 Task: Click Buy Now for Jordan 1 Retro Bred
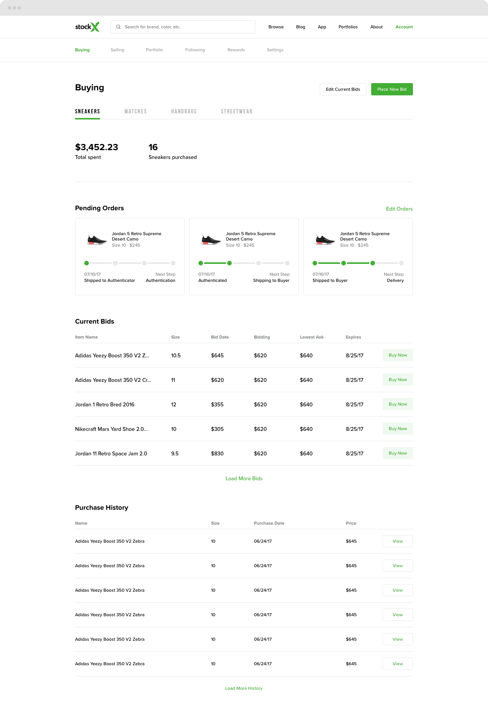398,404
